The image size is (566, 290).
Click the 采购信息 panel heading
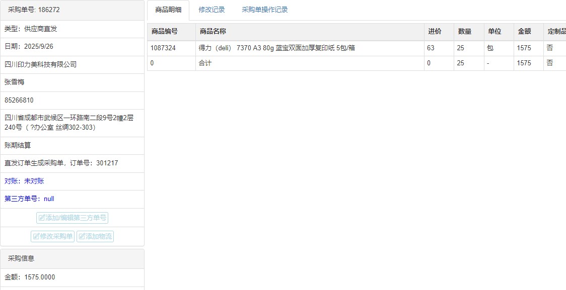pyautogui.click(x=21, y=258)
